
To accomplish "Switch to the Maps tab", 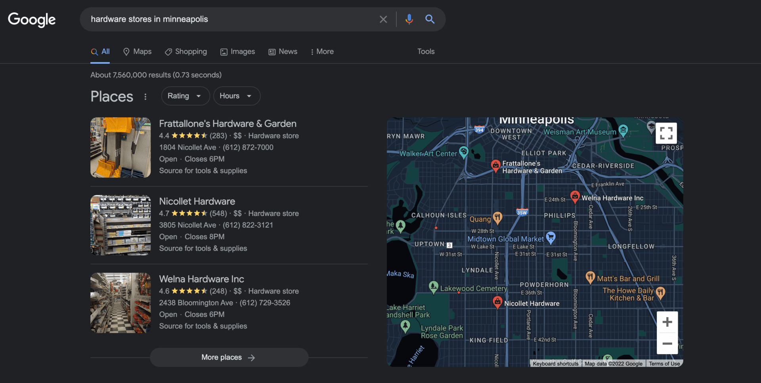I will (x=137, y=52).
